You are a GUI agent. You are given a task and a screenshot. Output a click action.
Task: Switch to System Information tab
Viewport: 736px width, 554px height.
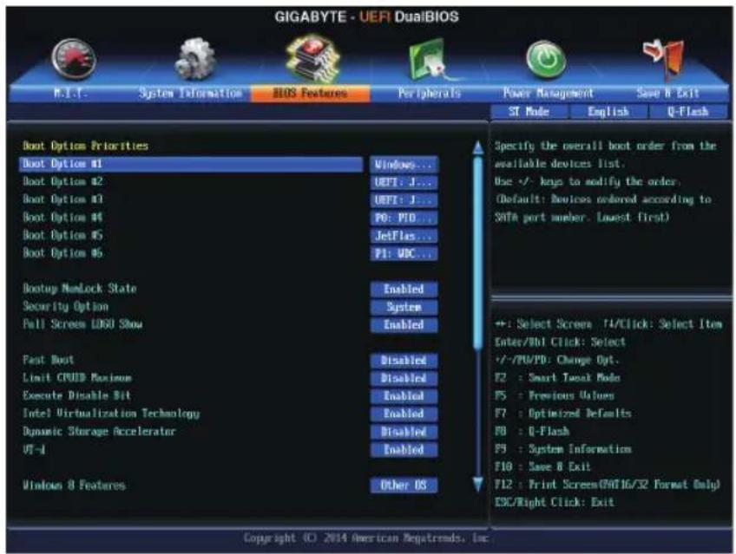click(x=190, y=93)
